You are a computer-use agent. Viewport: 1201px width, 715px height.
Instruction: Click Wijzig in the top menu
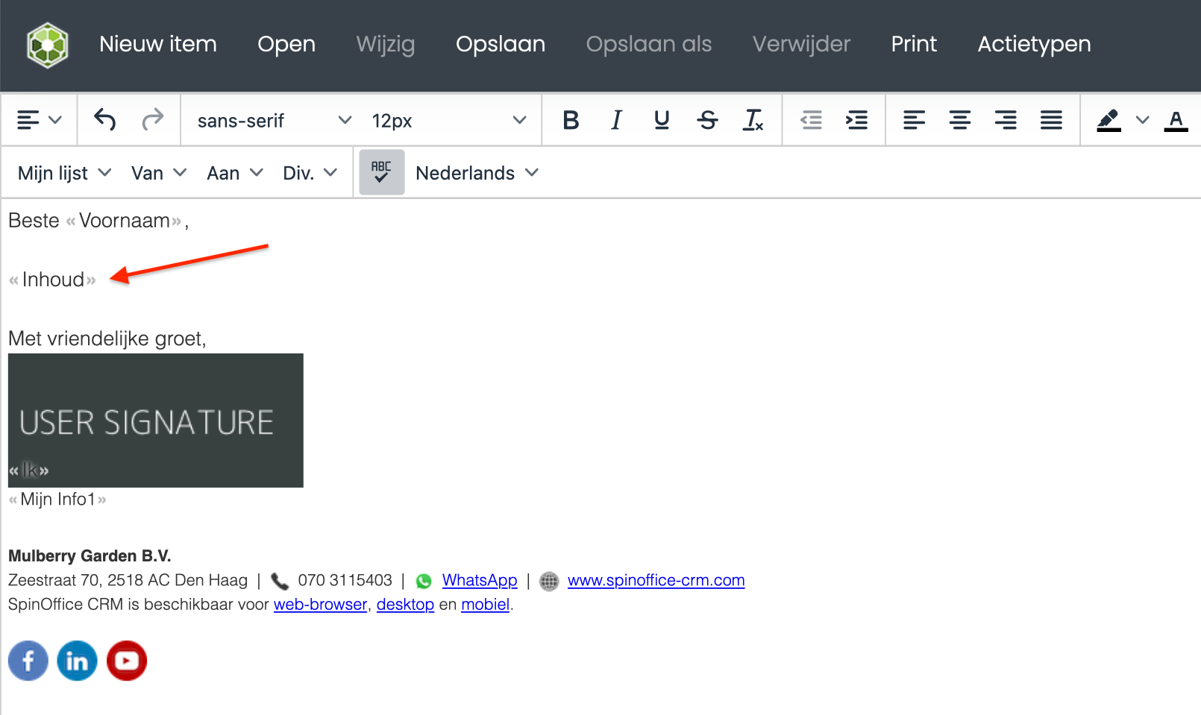click(386, 44)
